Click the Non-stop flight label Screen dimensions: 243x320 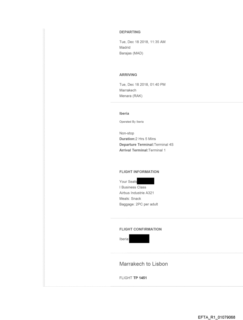pyautogui.click(x=127, y=133)
